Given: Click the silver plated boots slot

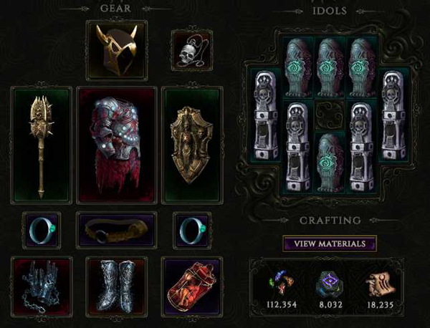Looking at the screenshot, I should (x=117, y=286).
